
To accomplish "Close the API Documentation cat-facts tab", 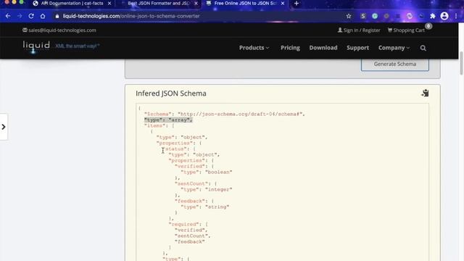I will click(x=109, y=3).
